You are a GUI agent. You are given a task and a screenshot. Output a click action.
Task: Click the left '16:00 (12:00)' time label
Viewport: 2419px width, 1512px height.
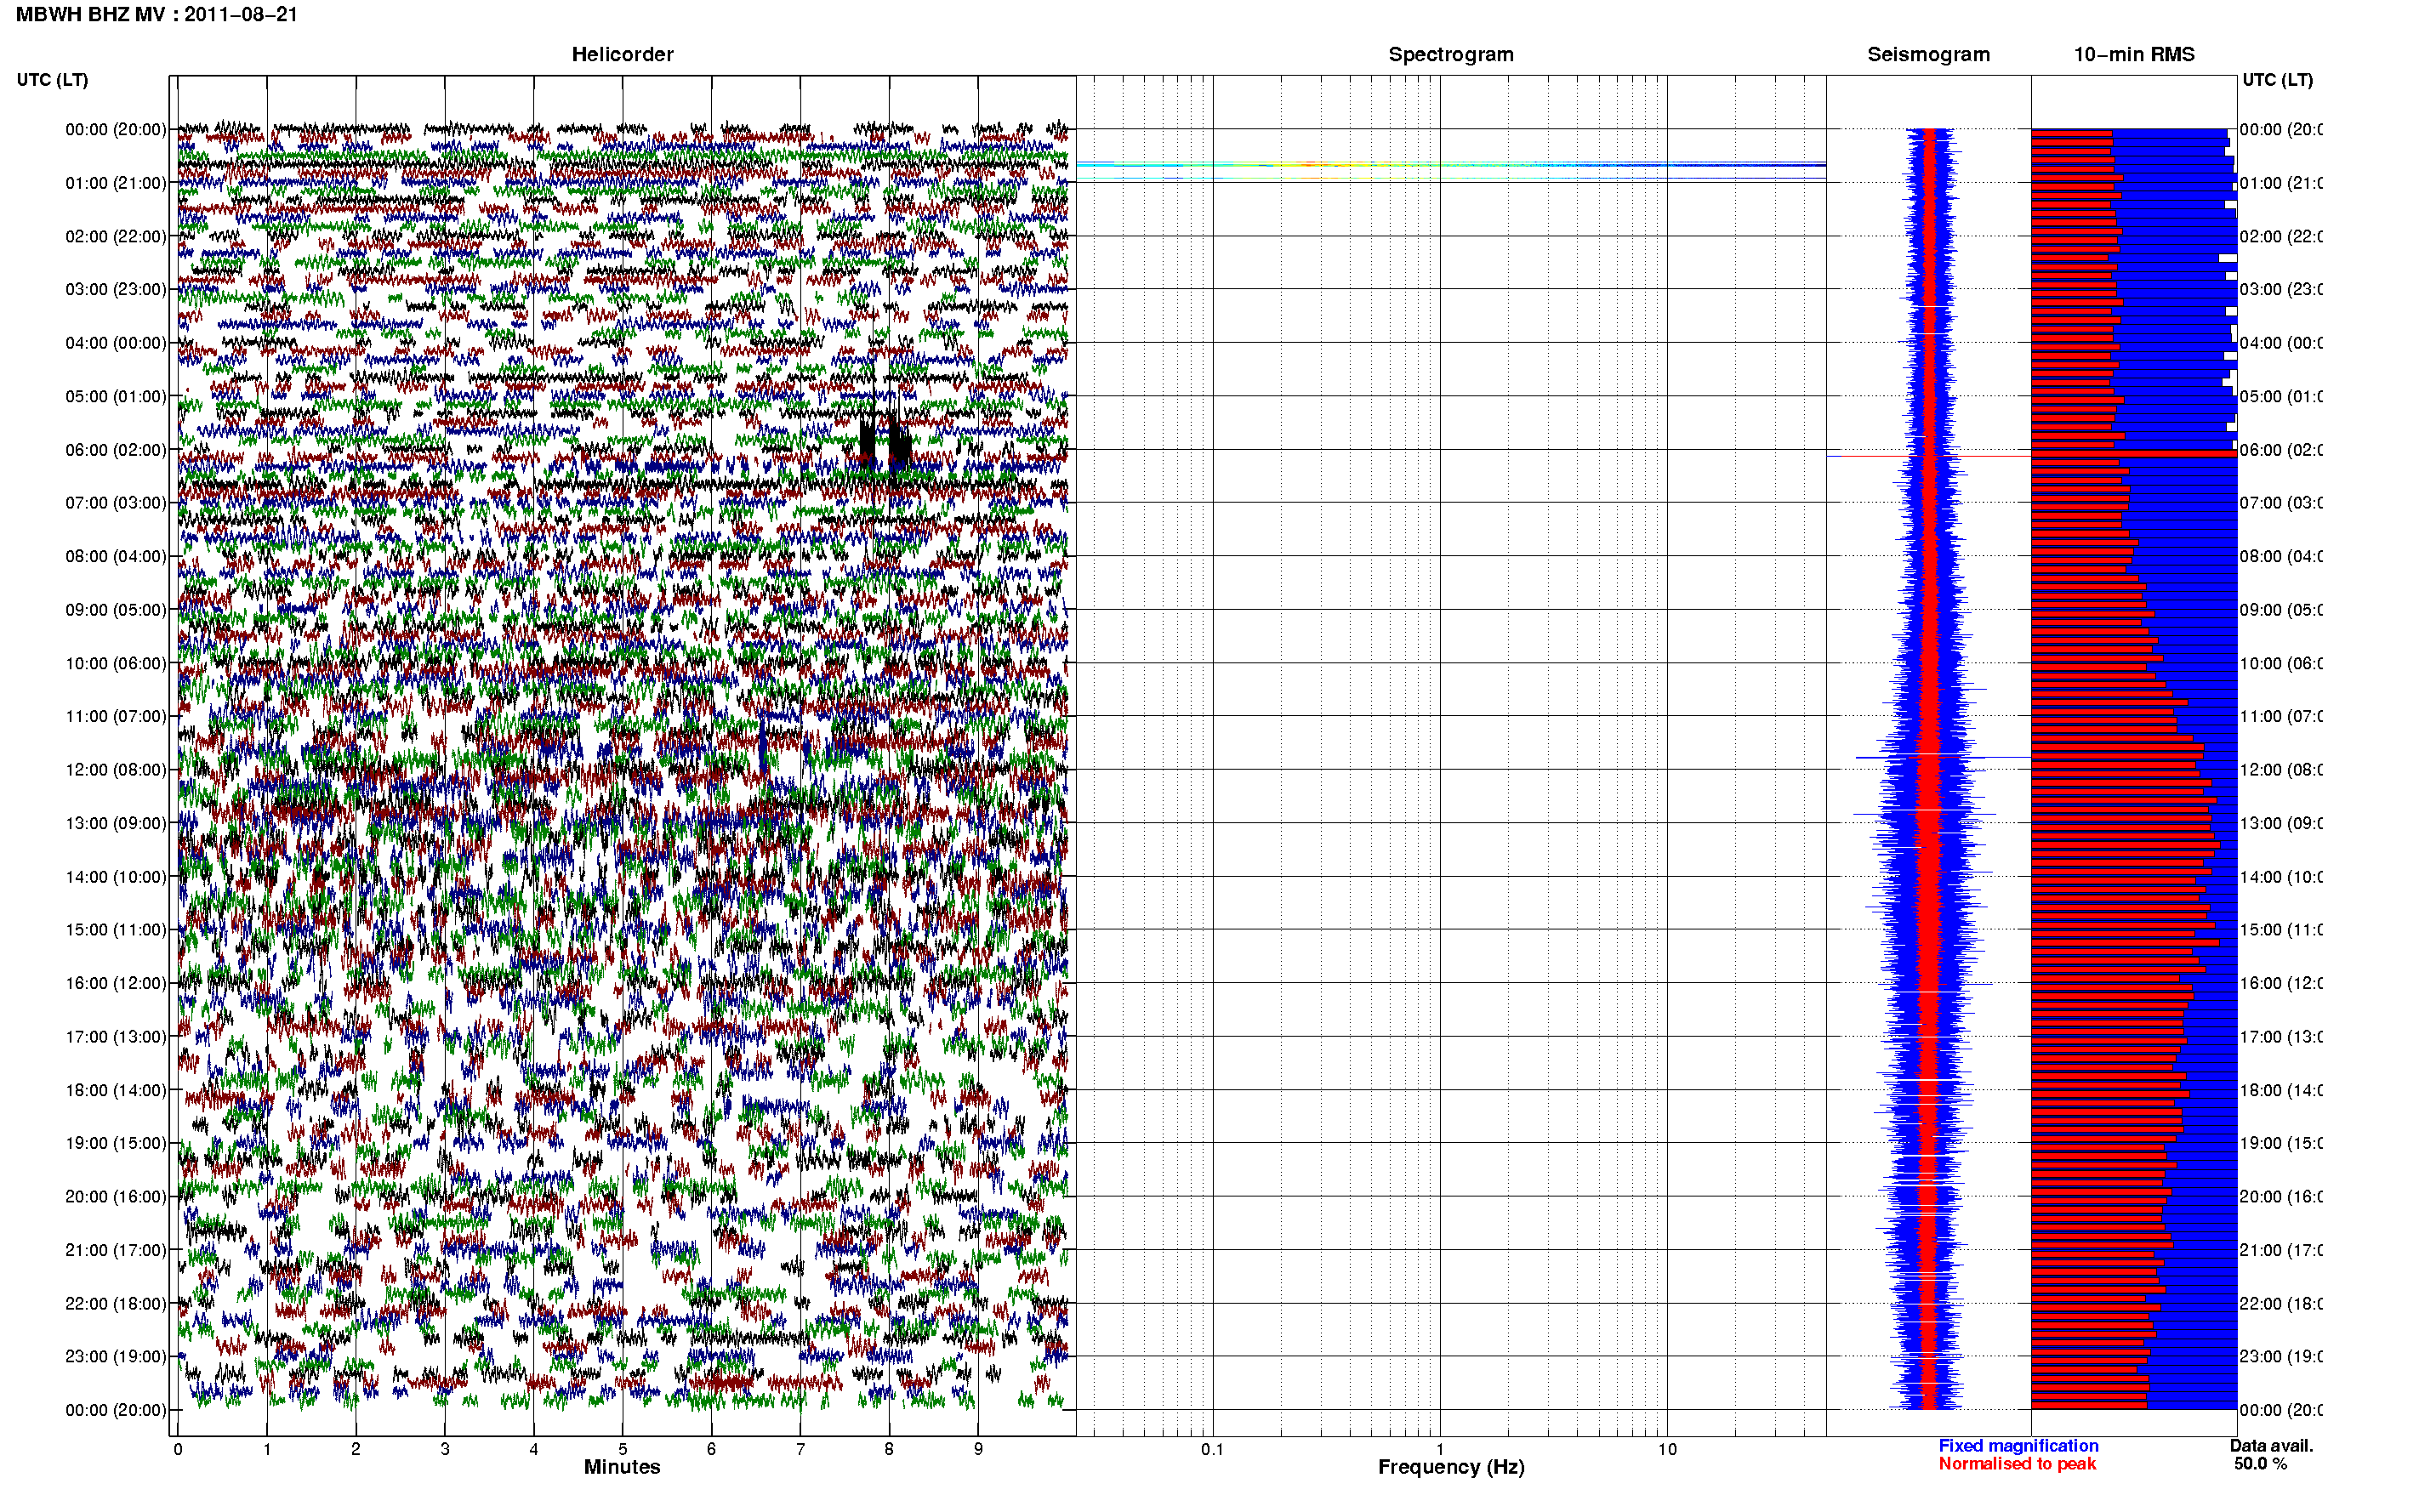coord(116,983)
